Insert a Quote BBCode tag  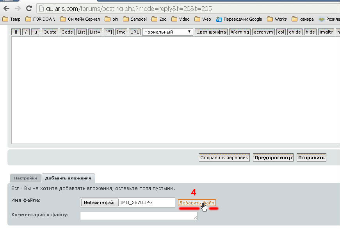coord(50,32)
